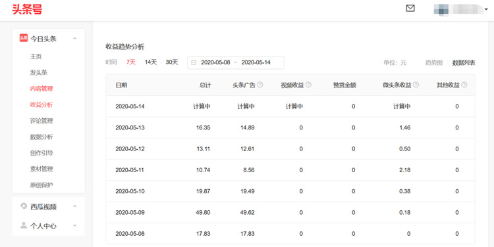Open 数据分析 in the sidebar

click(x=41, y=137)
